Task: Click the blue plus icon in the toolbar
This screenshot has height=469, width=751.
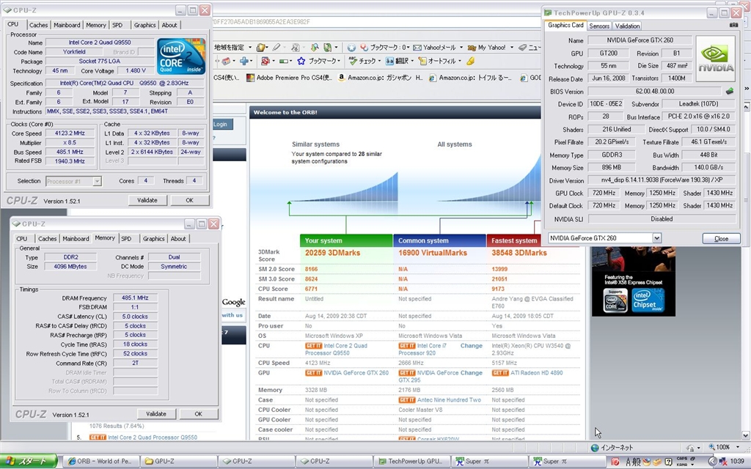Action: tap(244, 62)
